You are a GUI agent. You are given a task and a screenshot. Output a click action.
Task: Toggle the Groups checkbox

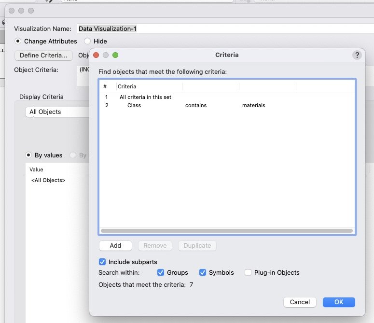(161, 273)
